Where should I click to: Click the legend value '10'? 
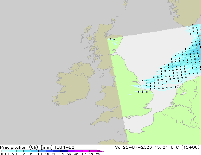tap(40, 154)
